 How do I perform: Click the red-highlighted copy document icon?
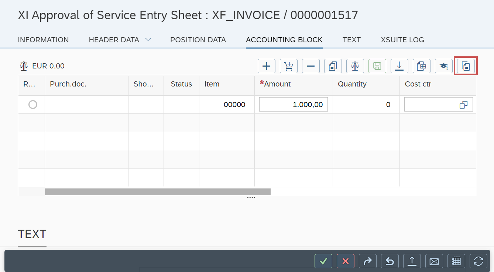pyautogui.click(x=466, y=66)
